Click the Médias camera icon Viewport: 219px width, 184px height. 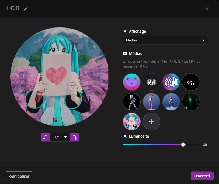click(125, 54)
